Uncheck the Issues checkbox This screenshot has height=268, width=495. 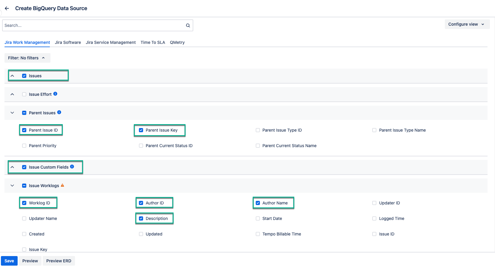click(24, 76)
